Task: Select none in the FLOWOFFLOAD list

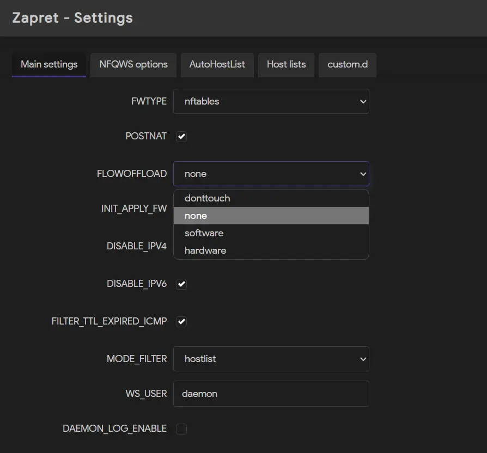Action: pos(271,216)
